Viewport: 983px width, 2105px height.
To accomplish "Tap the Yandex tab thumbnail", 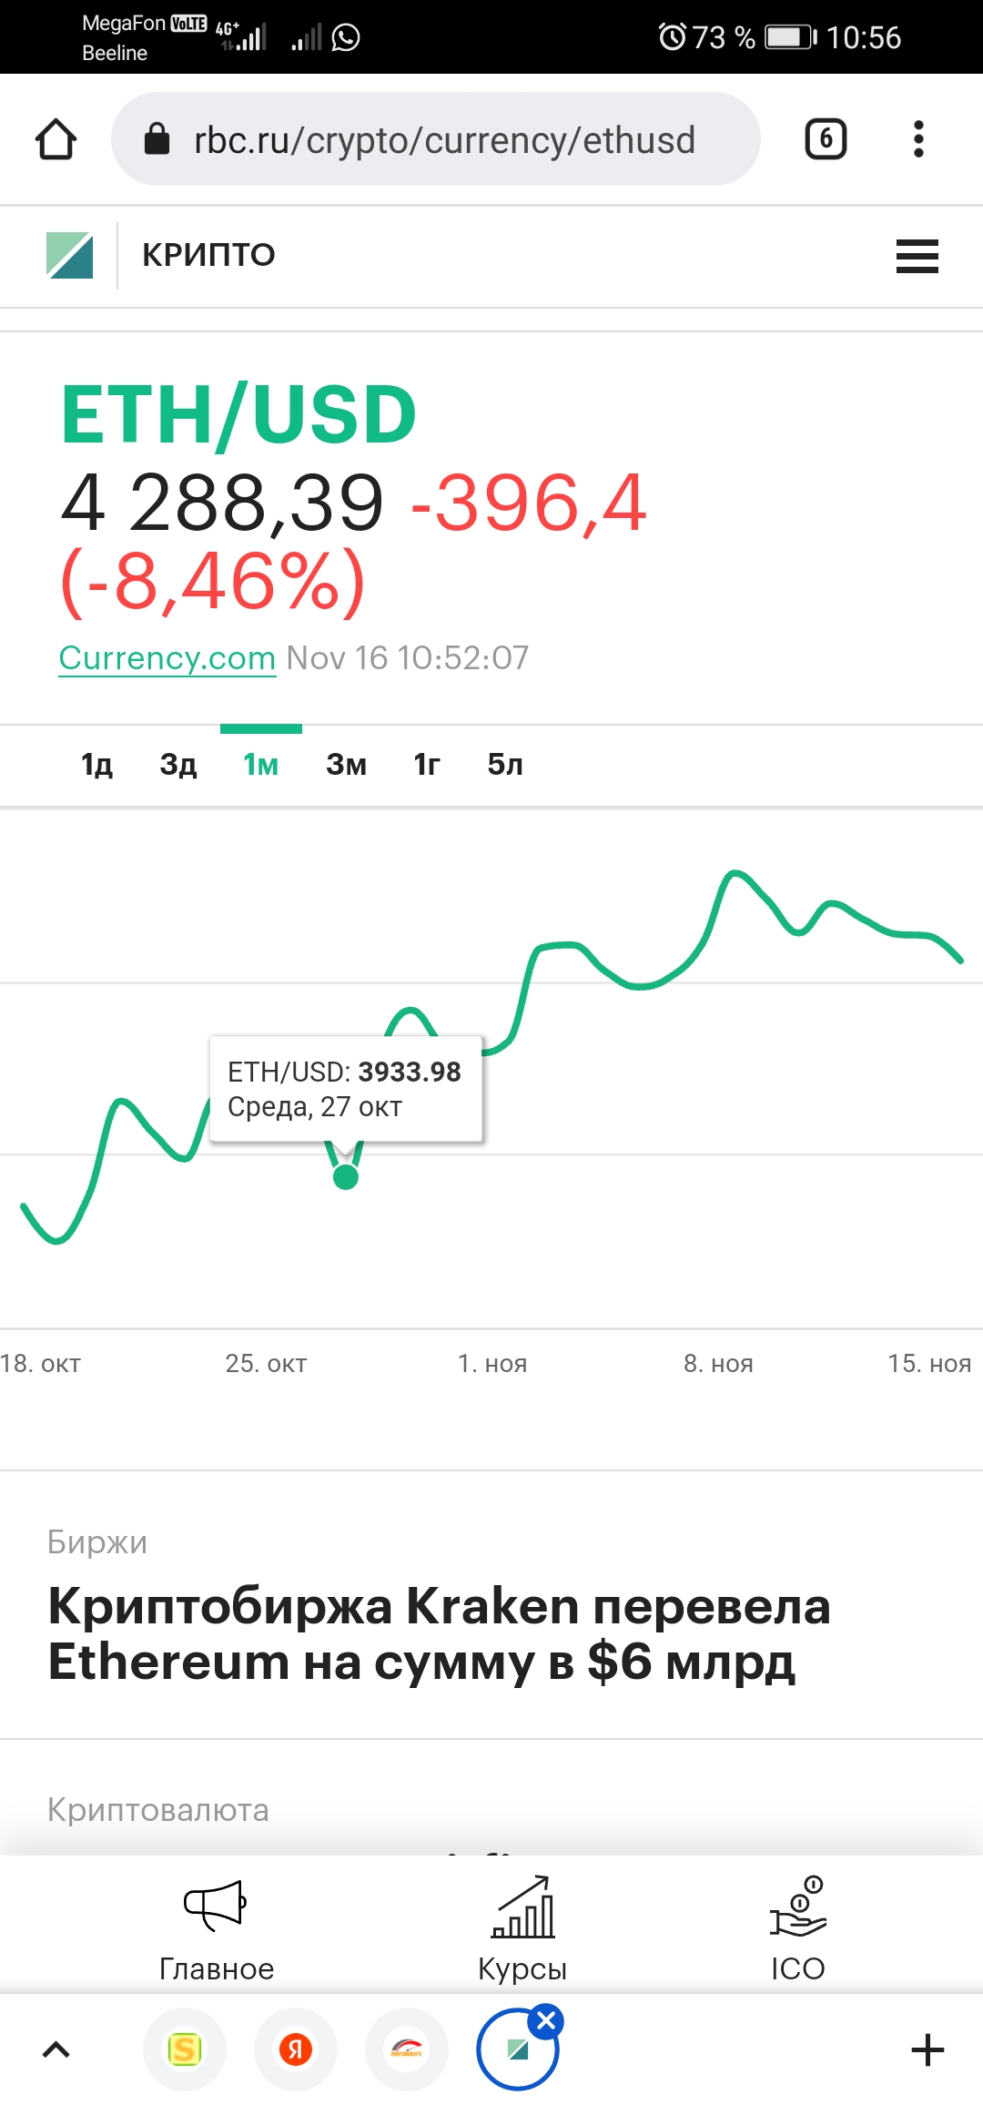I will (296, 2049).
